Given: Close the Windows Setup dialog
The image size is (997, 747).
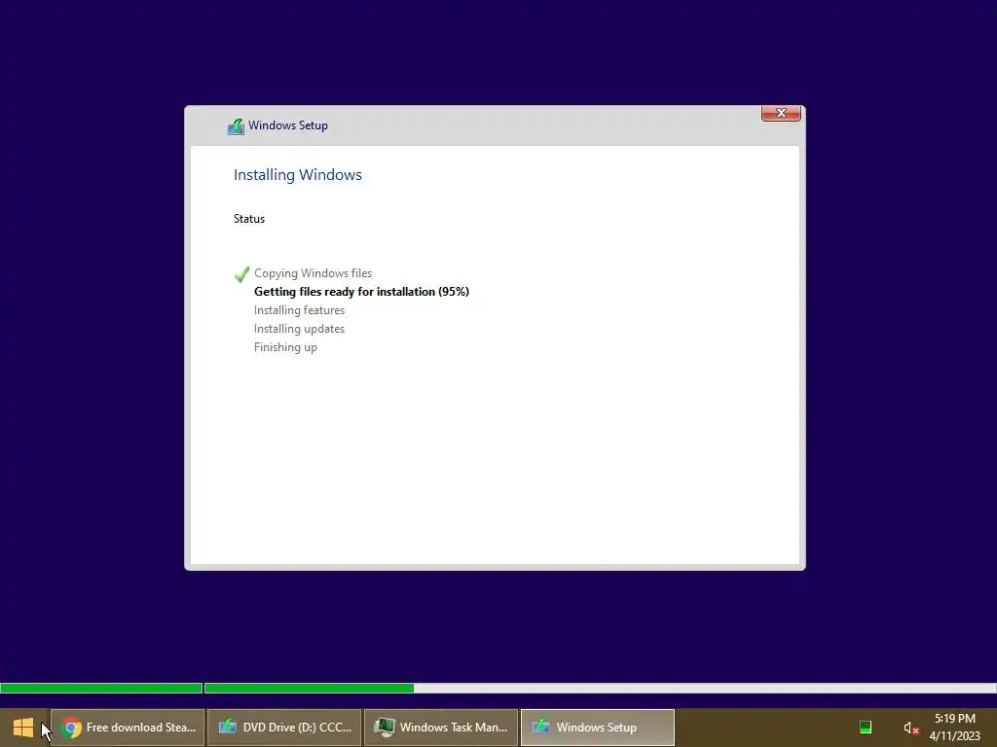Looking at the screenshot, I should tap(781, 113).
